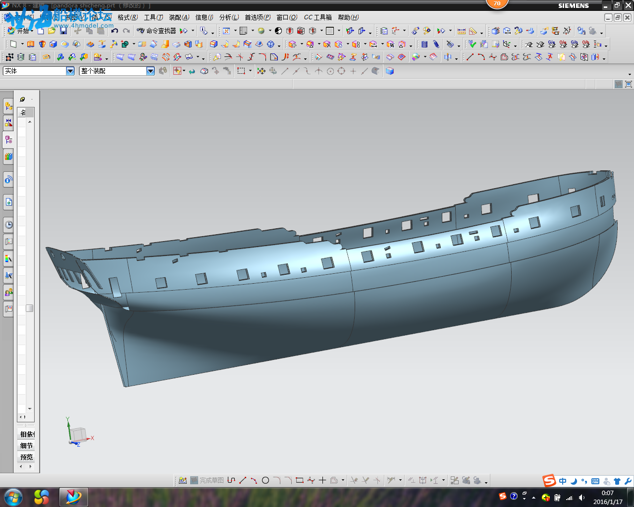Open the 信息(I) menu

(204, 17)
